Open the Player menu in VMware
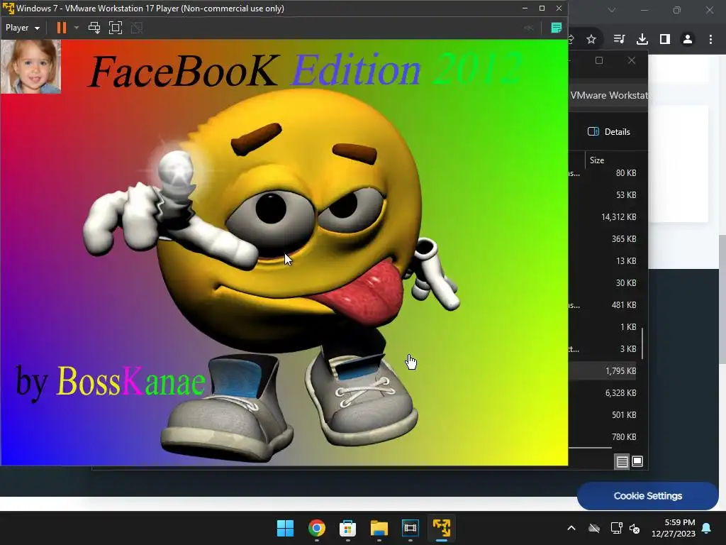The width and height of the screenshot is (726, 545). (x=22, y=28)
